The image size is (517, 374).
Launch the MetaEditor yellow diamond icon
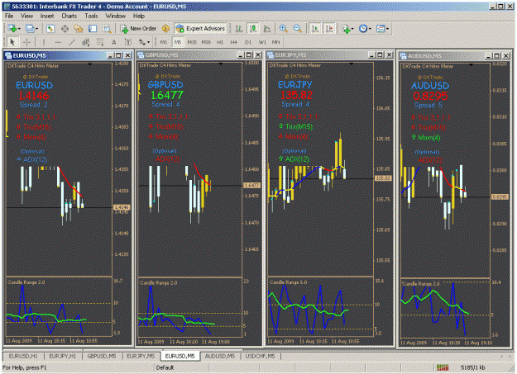click(165, 29)
